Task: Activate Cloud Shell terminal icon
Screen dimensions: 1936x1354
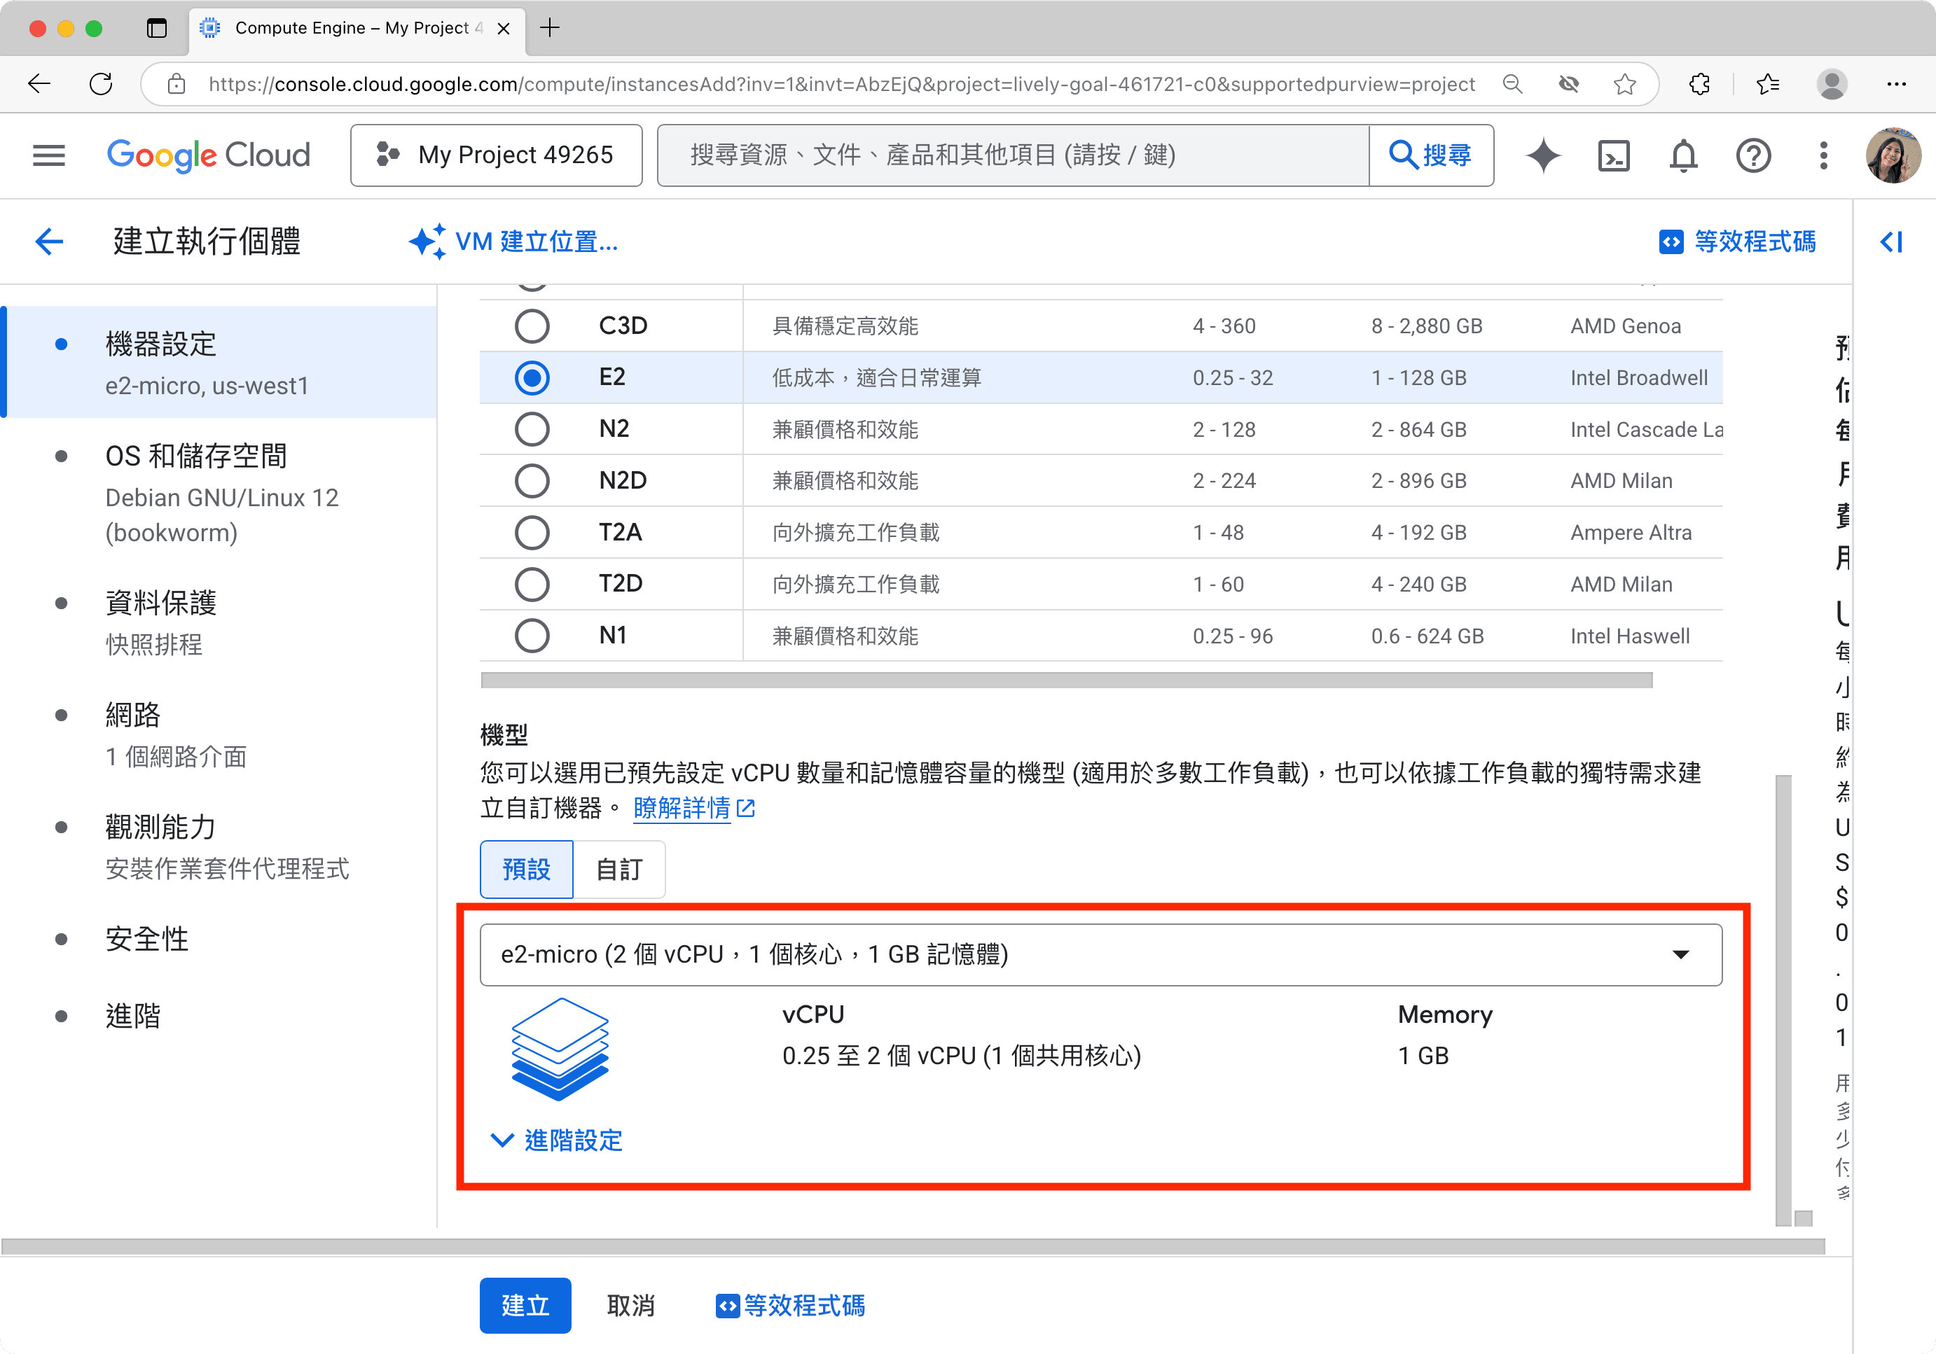Action: (x=1613, y=156)
